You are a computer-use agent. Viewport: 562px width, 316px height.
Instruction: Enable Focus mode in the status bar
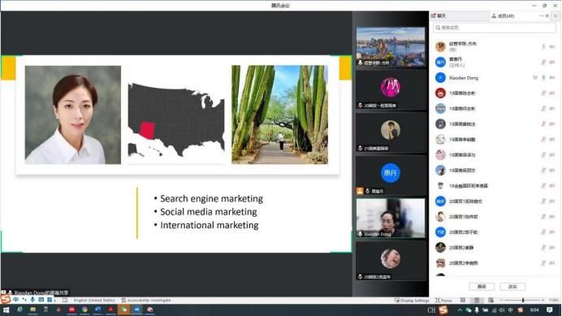tap(443, 301)
